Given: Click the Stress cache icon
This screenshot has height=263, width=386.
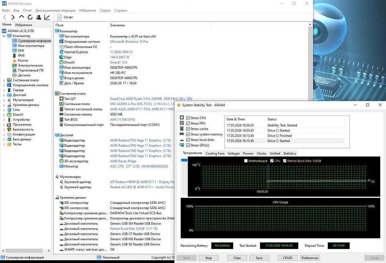Looking at the screenshot, I should (182, 129).
